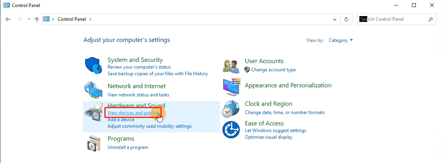
Task: Click the Back arrow in navigation bar
Action: click(x=8, y=19)
